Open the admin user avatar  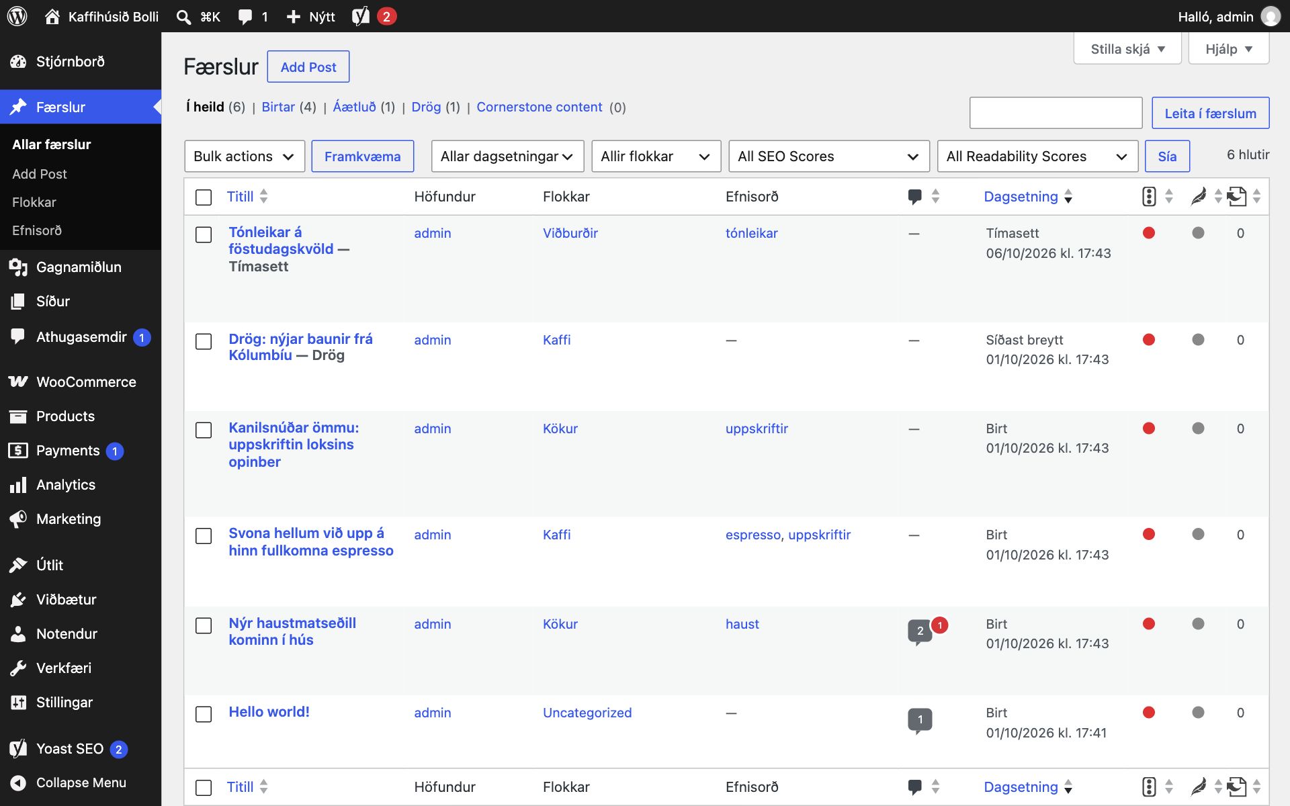pyautogui.click(x=1271, y=16)
